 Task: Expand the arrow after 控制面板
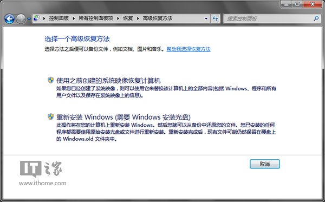pos(74,18)
